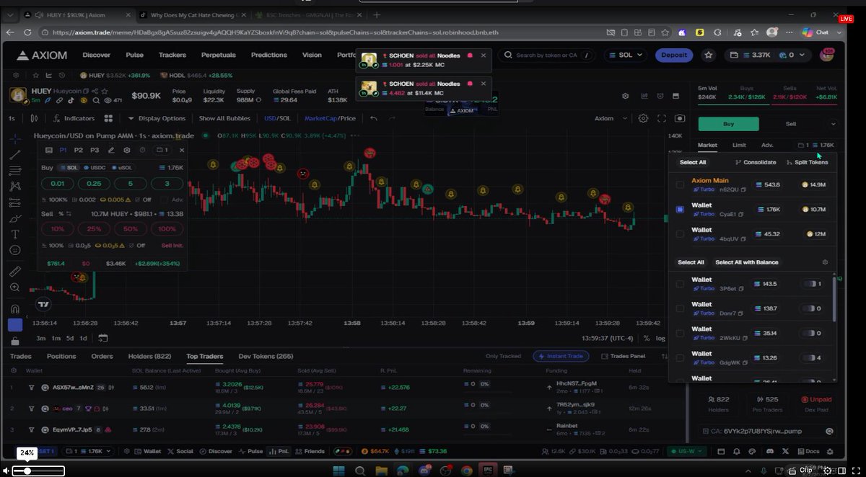
Task: Check the Wallet GdgWK checkbox
Action: click(680, 357)
